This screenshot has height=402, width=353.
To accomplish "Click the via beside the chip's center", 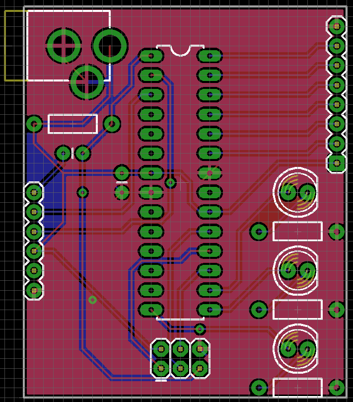I will tap(170, 183).
